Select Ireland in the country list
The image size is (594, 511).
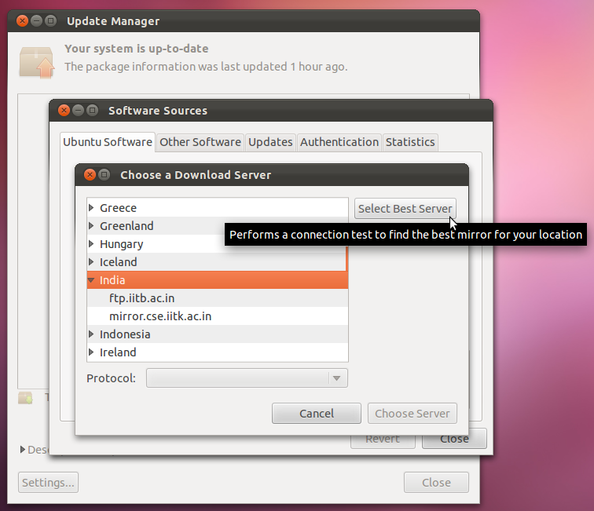pyautogui.click(x=218, y=352)
